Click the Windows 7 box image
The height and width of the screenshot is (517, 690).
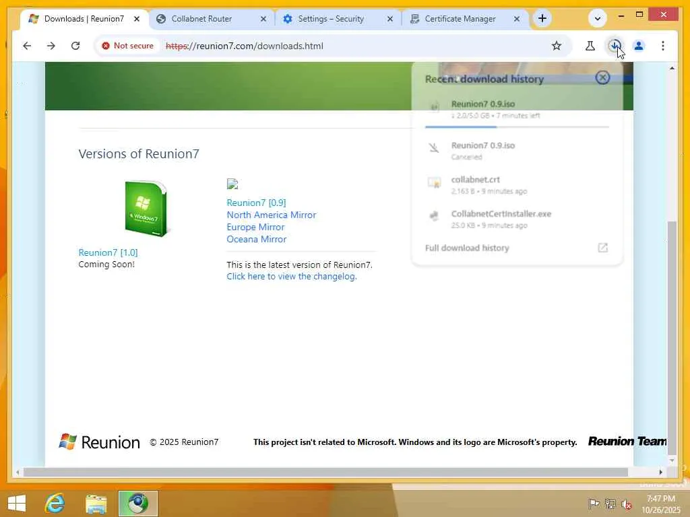tap(146, 209)
